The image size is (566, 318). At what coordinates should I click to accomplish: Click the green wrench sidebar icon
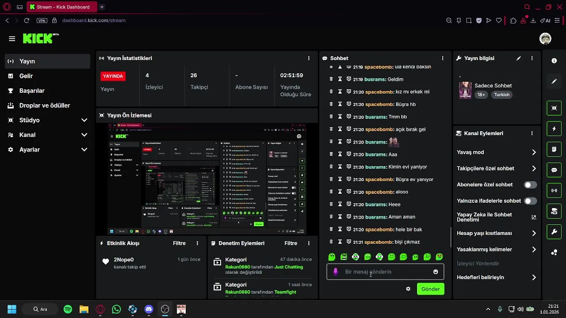554,232
